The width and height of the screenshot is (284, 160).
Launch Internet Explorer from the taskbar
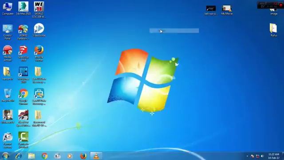click(19, 156)
